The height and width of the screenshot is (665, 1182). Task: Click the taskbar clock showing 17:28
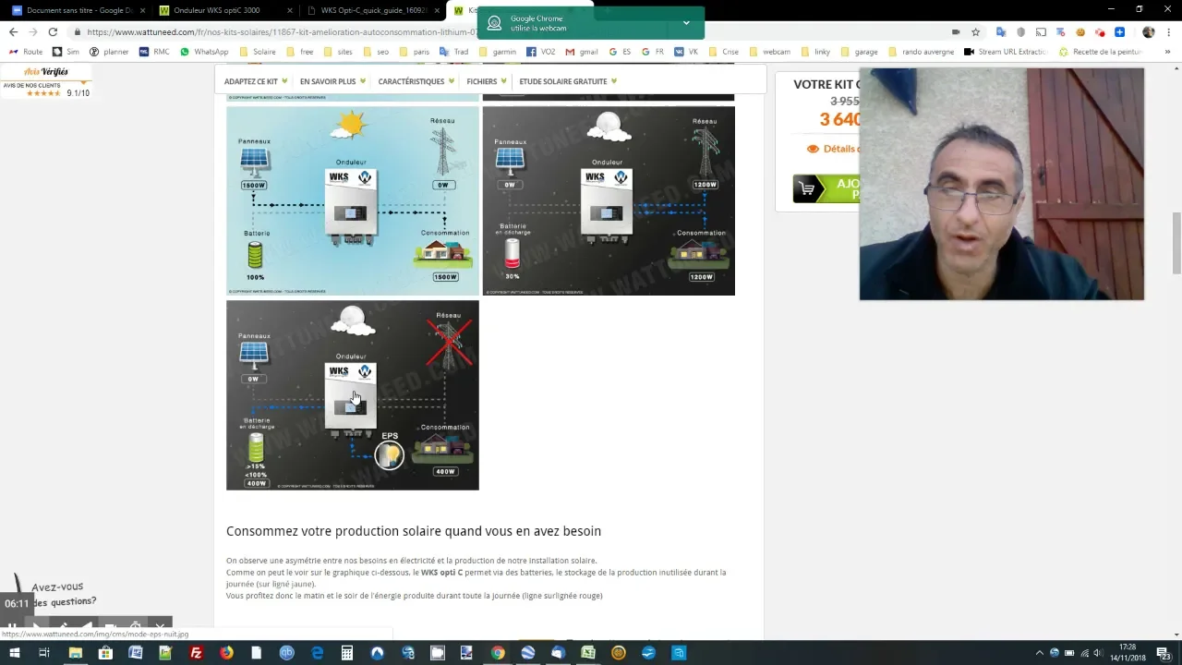point(1128,653)
